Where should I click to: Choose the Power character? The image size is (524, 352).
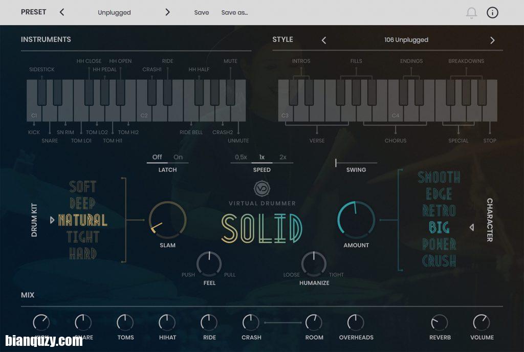point(439,244)
